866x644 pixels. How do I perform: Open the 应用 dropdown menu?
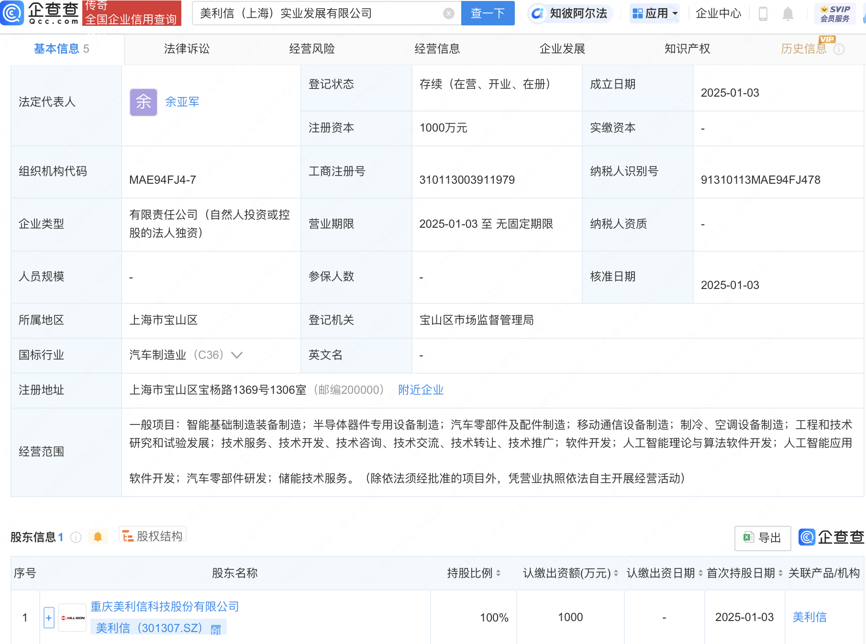[655, 13]
